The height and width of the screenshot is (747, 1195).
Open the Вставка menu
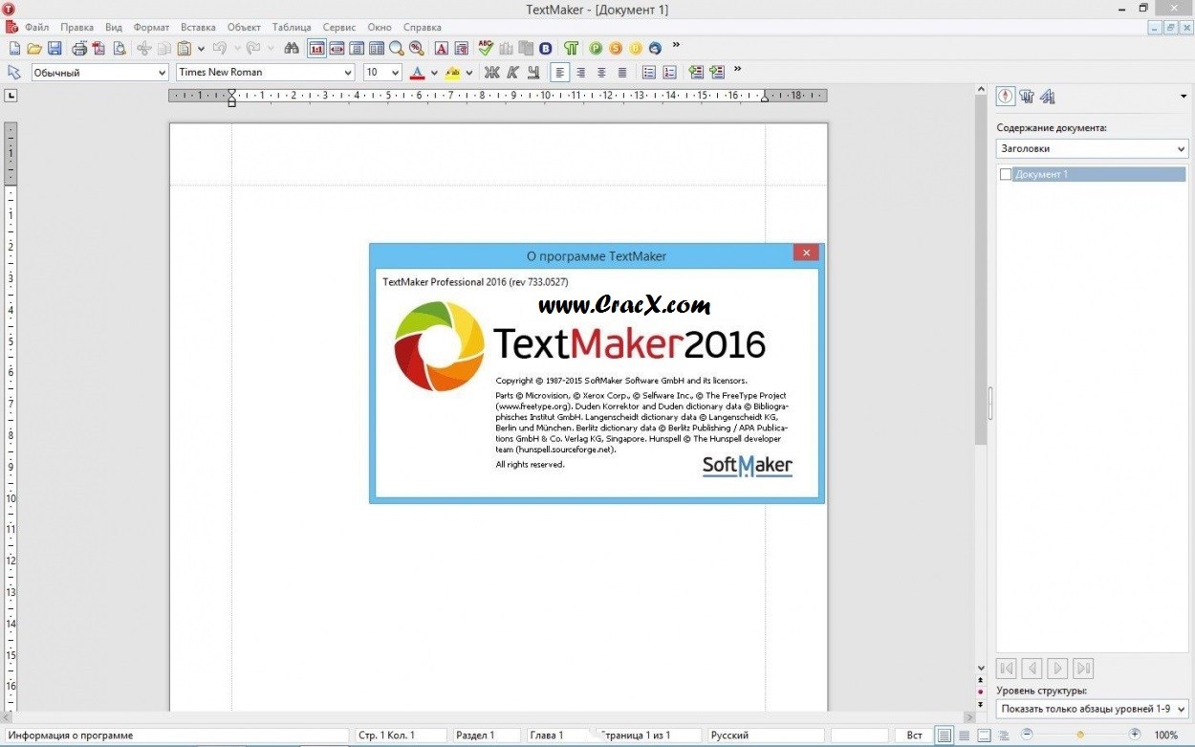coord(198,27)
